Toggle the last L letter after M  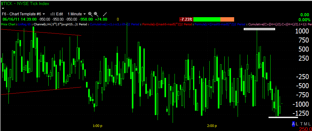[x=309, y=124]
